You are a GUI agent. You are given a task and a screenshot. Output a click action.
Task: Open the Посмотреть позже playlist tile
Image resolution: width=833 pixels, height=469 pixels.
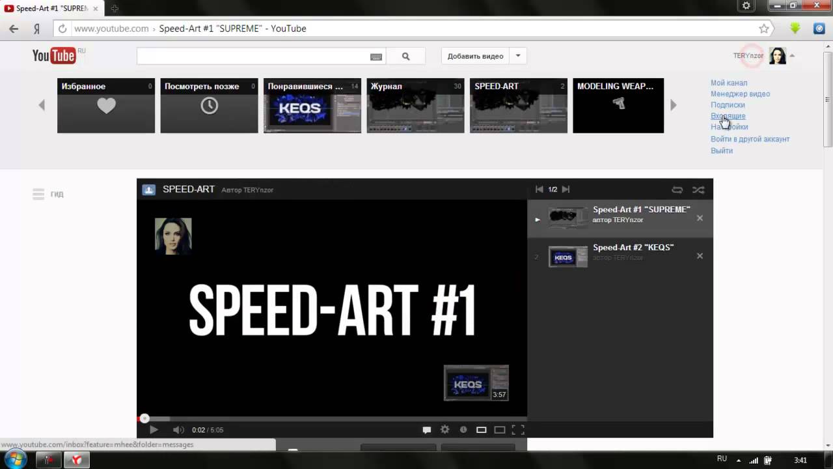[x=209, y=106]
